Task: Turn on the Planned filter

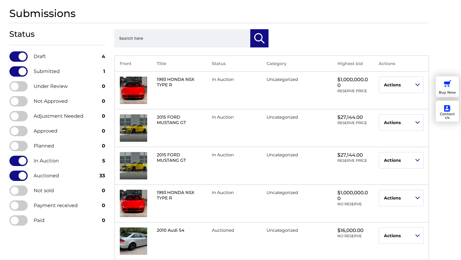Action: tap(19, 146)
